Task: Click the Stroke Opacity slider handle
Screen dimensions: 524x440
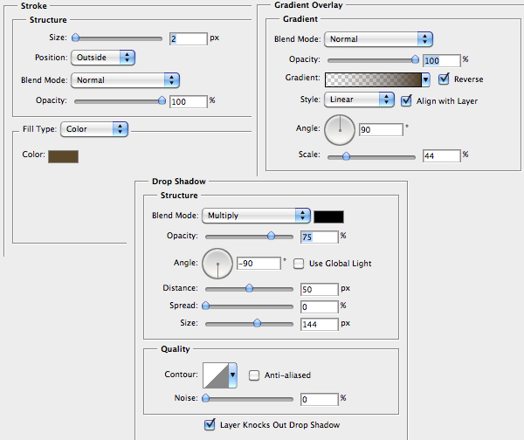Action: 162,100
